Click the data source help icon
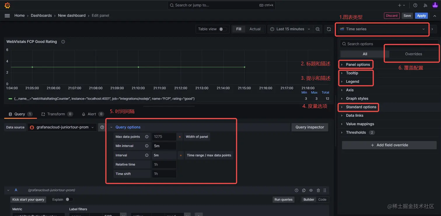The height and width of the screenshot is (216, 441). click(102, 127)
